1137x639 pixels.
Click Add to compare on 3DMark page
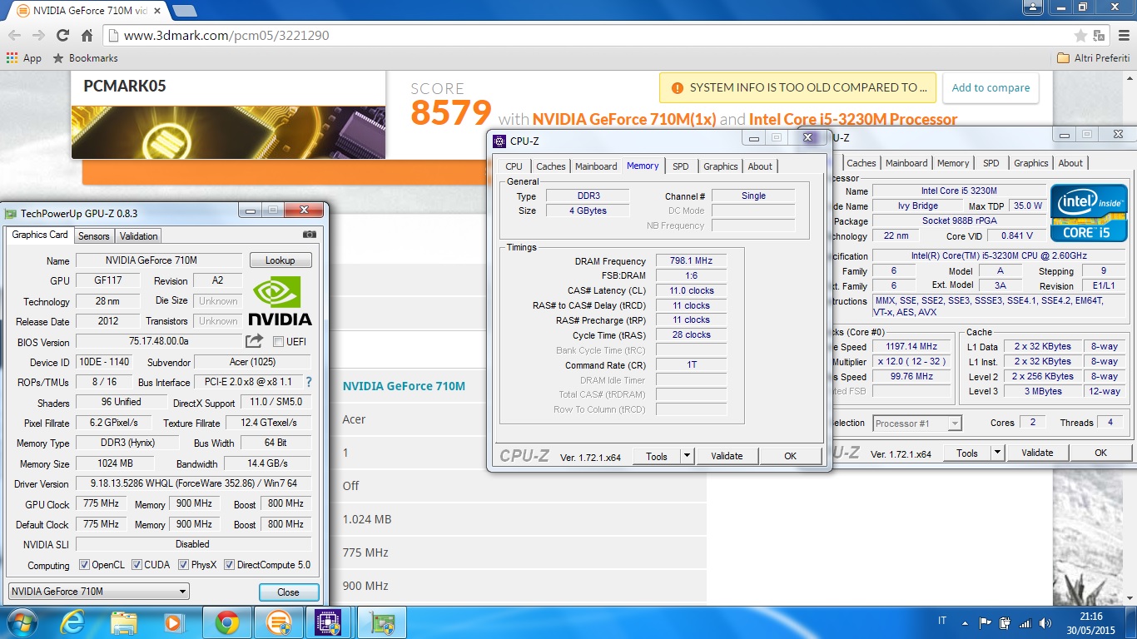click(991, 87)
